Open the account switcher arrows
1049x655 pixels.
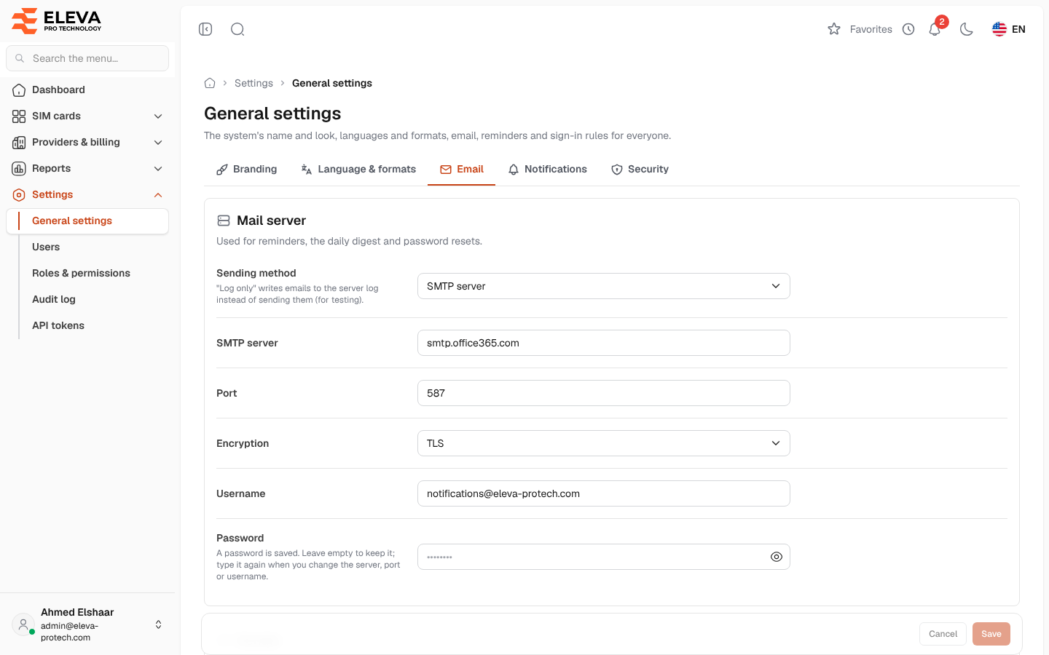coord(158,624)
